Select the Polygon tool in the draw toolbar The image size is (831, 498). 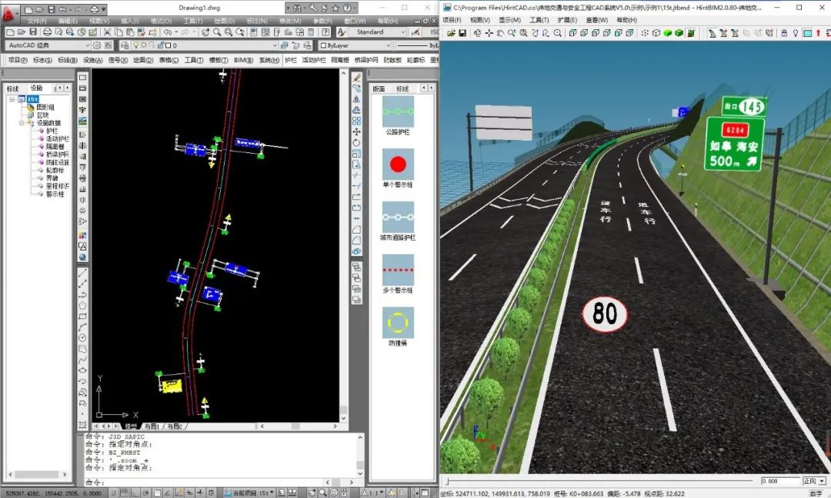point(82,305)
